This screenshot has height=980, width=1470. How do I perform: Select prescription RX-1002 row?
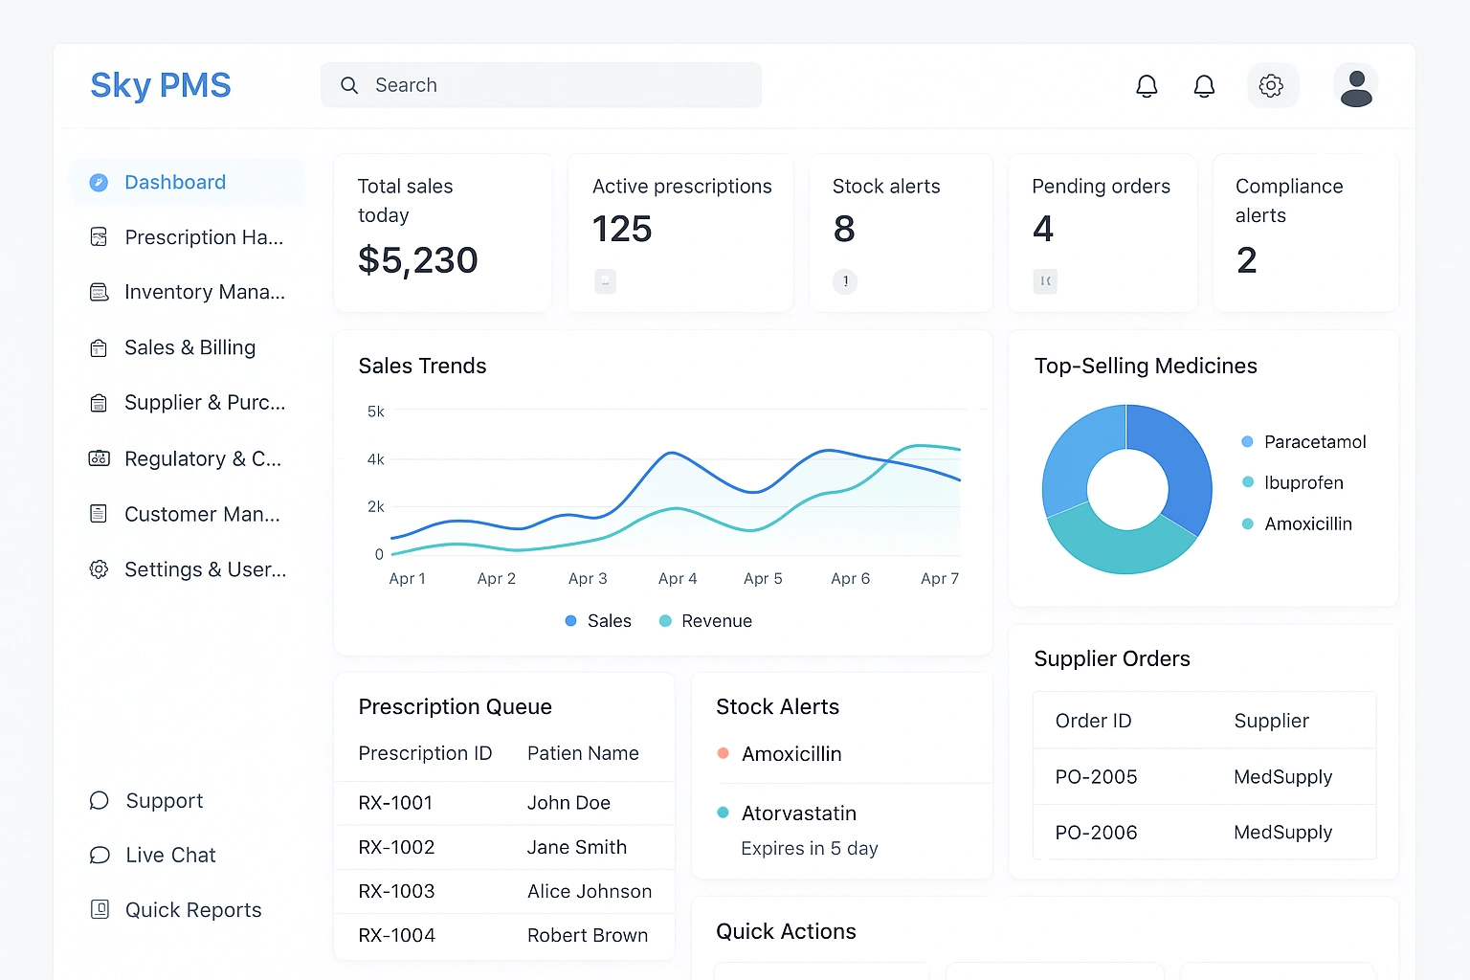coord(503,847)
